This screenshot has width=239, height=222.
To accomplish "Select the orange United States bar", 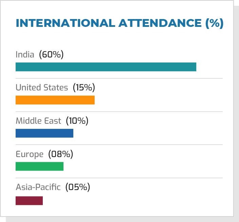I will pyautogui.click(x=55, y=100).
